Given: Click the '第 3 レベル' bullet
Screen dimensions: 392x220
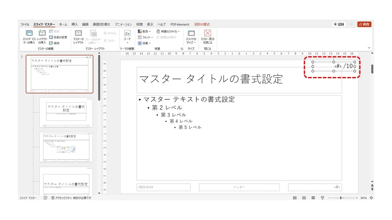Looking at the screenshot, I should click(x=173, y=115).
